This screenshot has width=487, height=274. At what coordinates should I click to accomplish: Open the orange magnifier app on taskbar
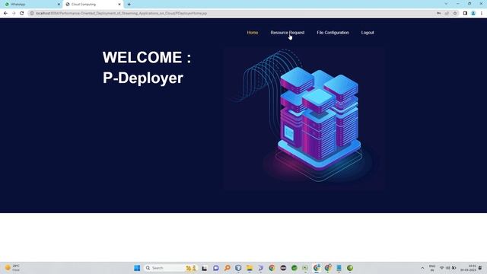tap(227, 268)
